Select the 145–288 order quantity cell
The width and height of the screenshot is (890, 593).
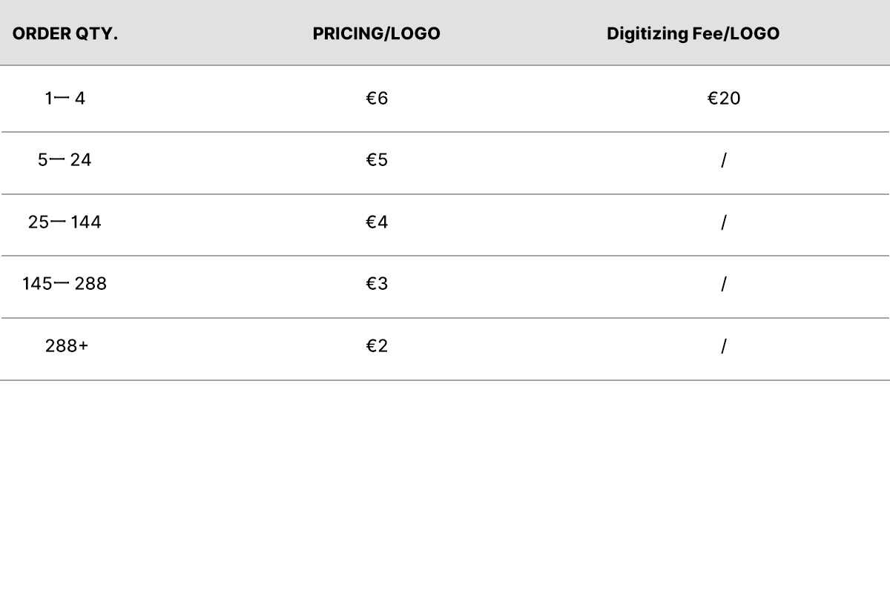[65, 284]
